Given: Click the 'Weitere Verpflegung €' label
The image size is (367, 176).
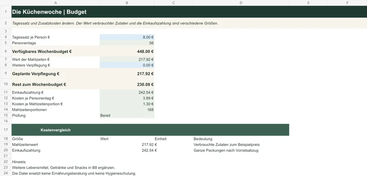Looking at the screenshot, I should pyautogui.click(x=31, y=65).
